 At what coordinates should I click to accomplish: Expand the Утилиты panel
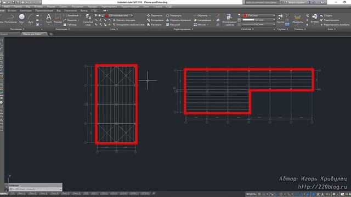(x=300, y=29)
